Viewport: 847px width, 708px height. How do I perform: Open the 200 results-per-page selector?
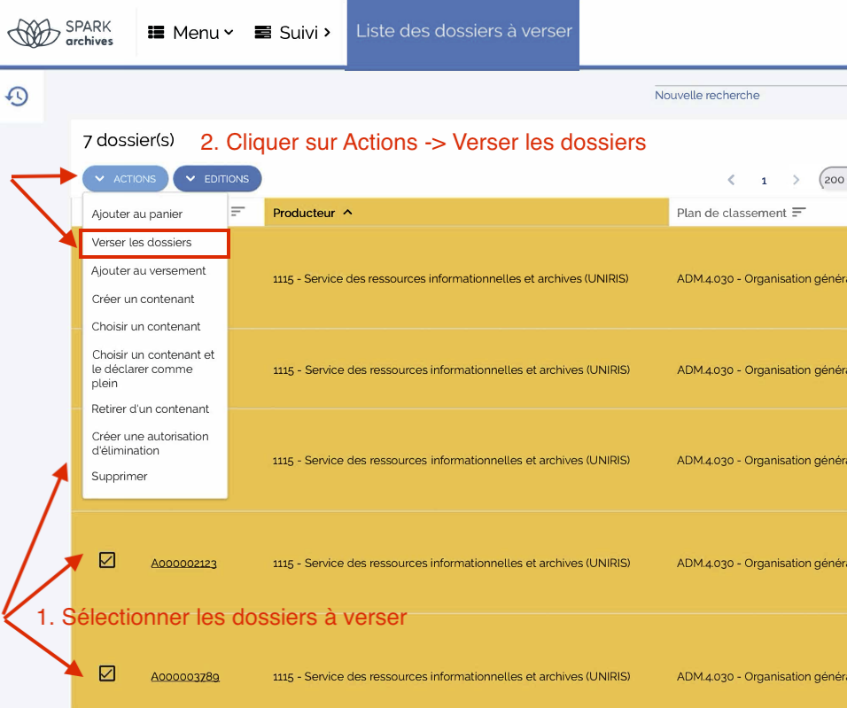pos(833,180)
